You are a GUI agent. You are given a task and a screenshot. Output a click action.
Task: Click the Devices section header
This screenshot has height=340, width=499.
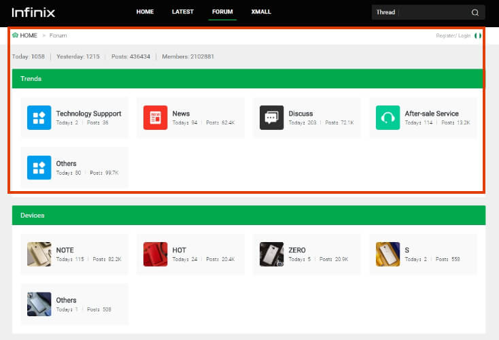point(249,215)
